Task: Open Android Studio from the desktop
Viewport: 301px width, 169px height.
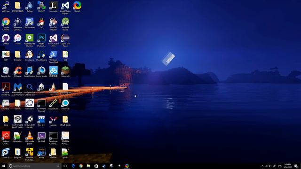Action: (65, 24)
